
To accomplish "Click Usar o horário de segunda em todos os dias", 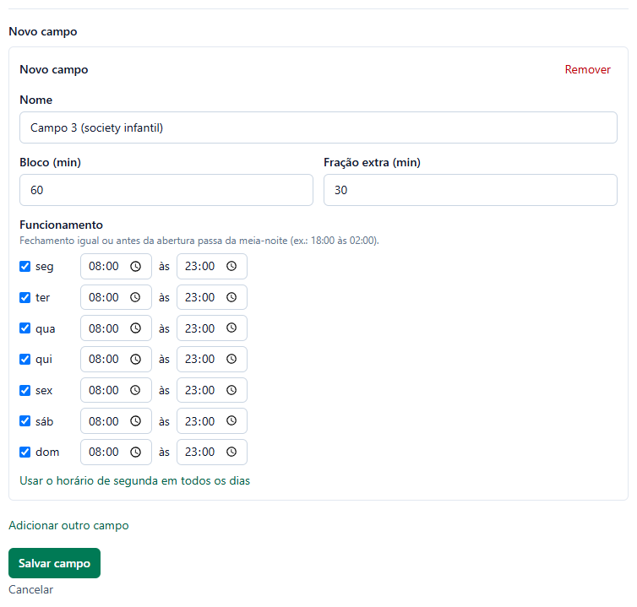I will pos(134,480).
